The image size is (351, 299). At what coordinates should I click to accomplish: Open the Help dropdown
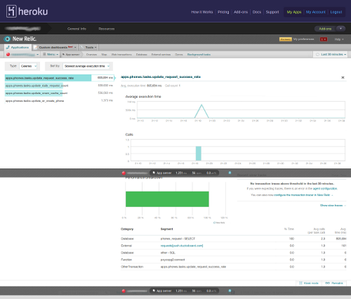click(339, 39)
